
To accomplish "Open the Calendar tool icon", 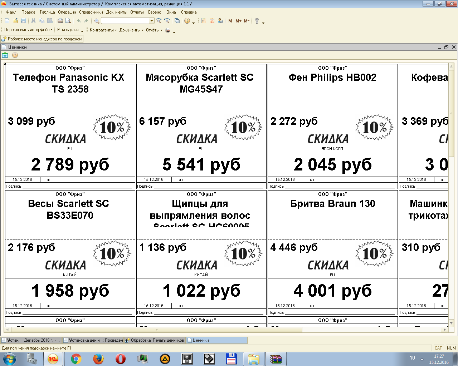I will [x=212, y=21].
